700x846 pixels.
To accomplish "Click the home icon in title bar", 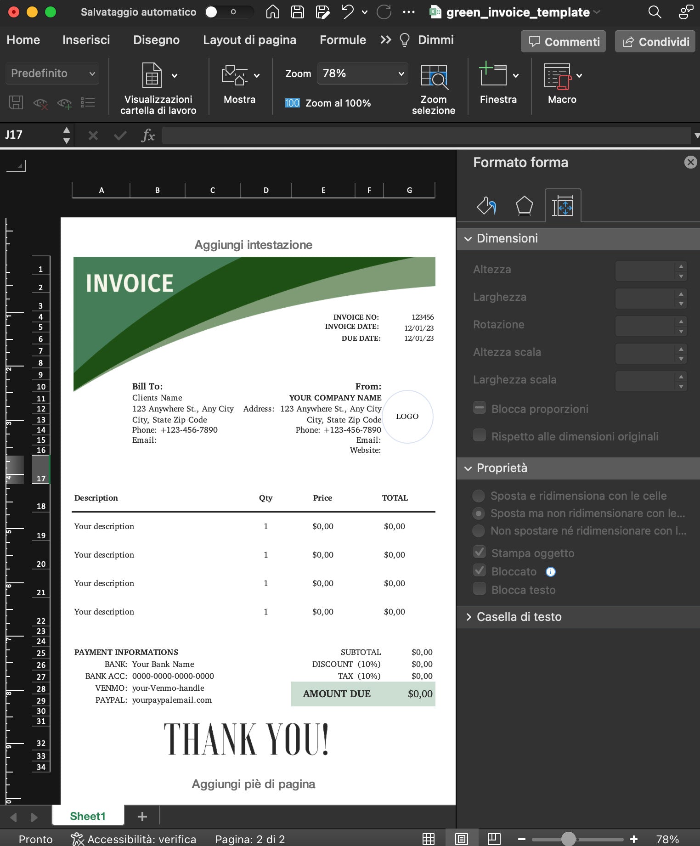I will [x=273, y=12].
